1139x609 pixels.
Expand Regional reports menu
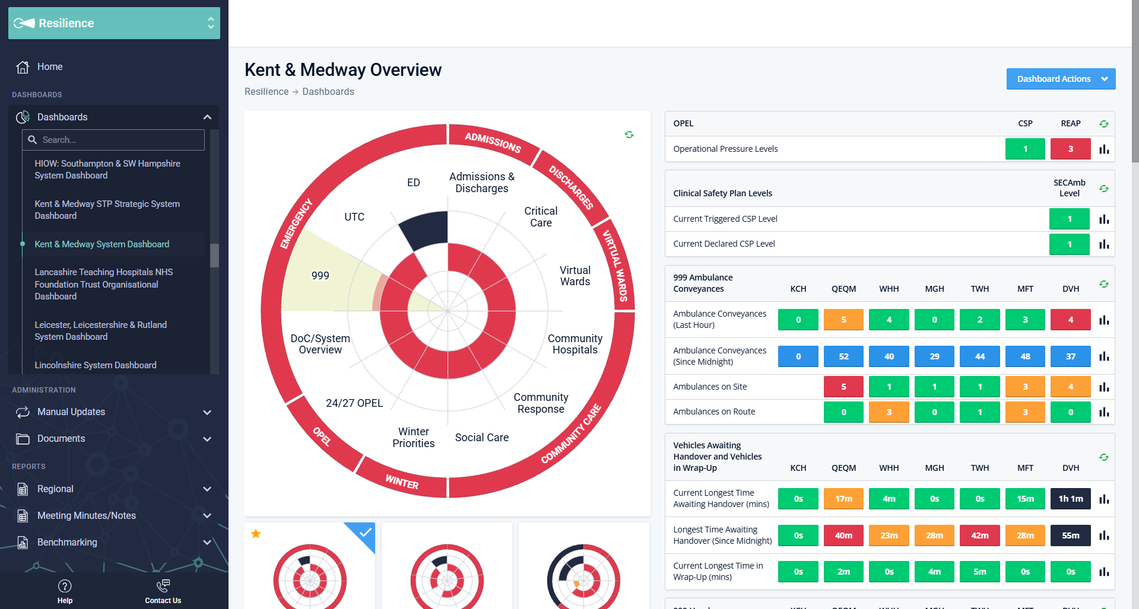[207, 489]
